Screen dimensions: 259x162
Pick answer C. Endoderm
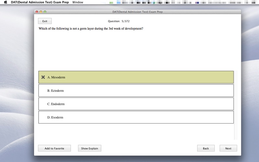pyautogui.click(x=136, y=104)
